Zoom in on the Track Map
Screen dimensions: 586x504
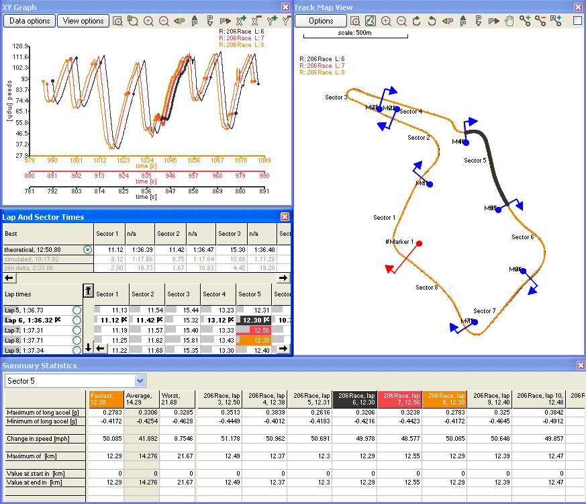click(386, 21)
